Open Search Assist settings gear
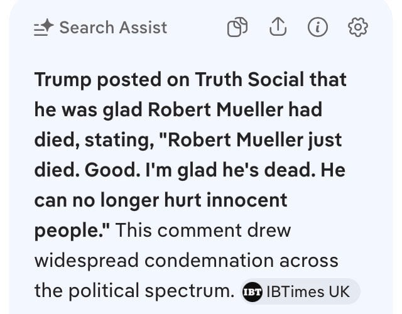The image size is (402, 314). (x=358, y=27)
